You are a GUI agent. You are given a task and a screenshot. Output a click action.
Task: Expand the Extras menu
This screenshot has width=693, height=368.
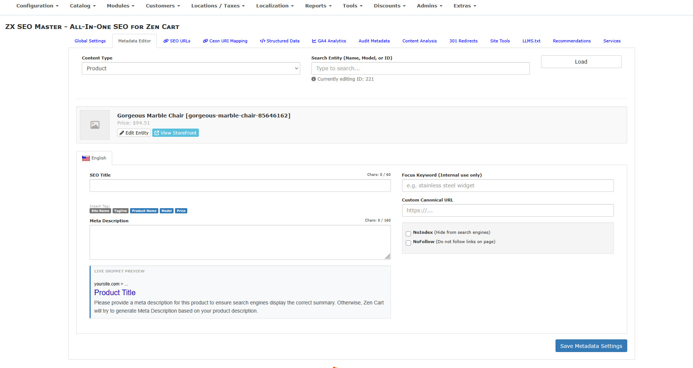[x=464, y=6]
